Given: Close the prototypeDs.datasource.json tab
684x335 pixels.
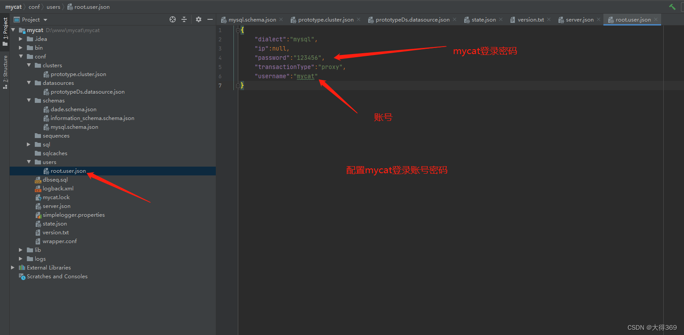Looking at the screenshot, I should [x=454, y=19].
